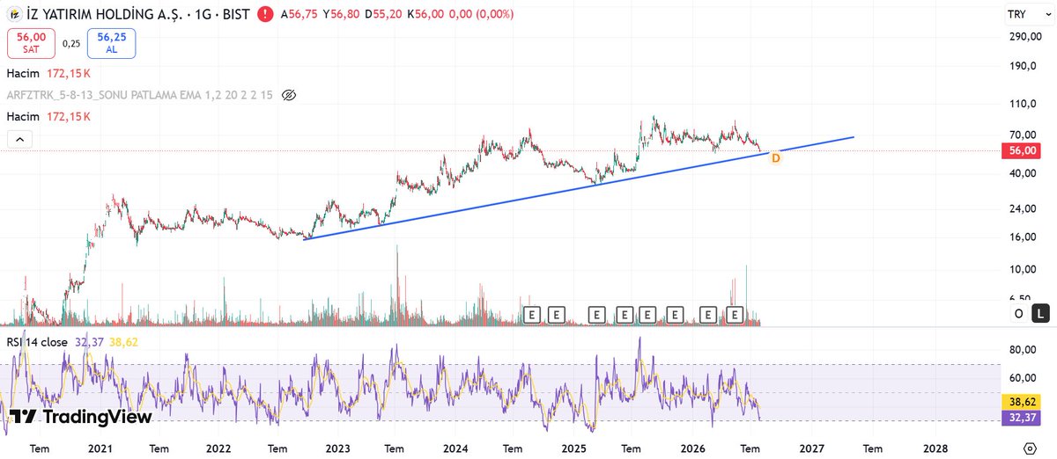Click the orange D dividend marker
The image size is (1057, 459).
775,158
